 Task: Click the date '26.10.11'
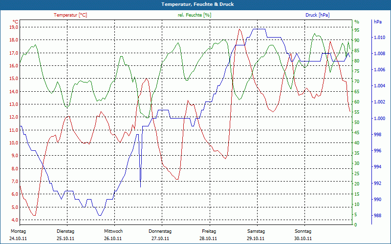(113, 239)
